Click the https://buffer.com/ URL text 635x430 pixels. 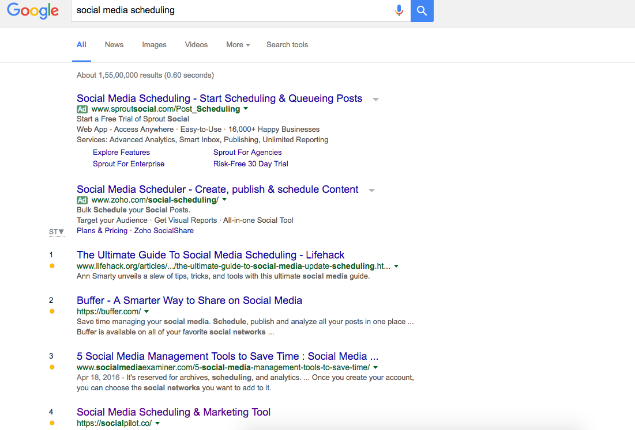(x=108, y=311)
